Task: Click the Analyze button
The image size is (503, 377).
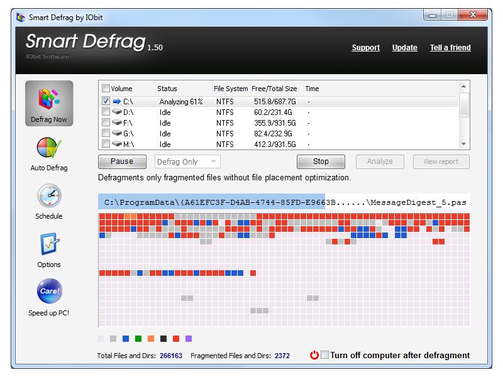Action: 380,161
